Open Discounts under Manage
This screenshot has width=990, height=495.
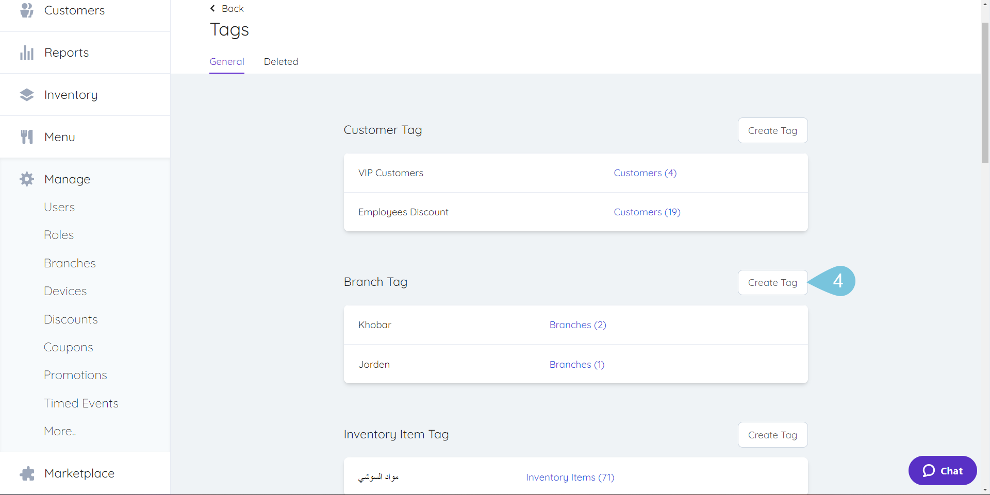pyautogui.click(x=71, y=319)
